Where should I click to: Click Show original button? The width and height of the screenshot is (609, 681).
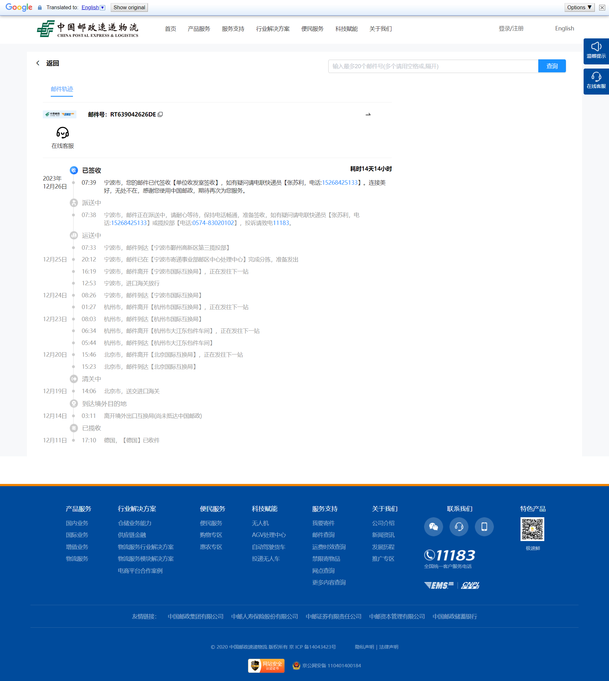129,7
